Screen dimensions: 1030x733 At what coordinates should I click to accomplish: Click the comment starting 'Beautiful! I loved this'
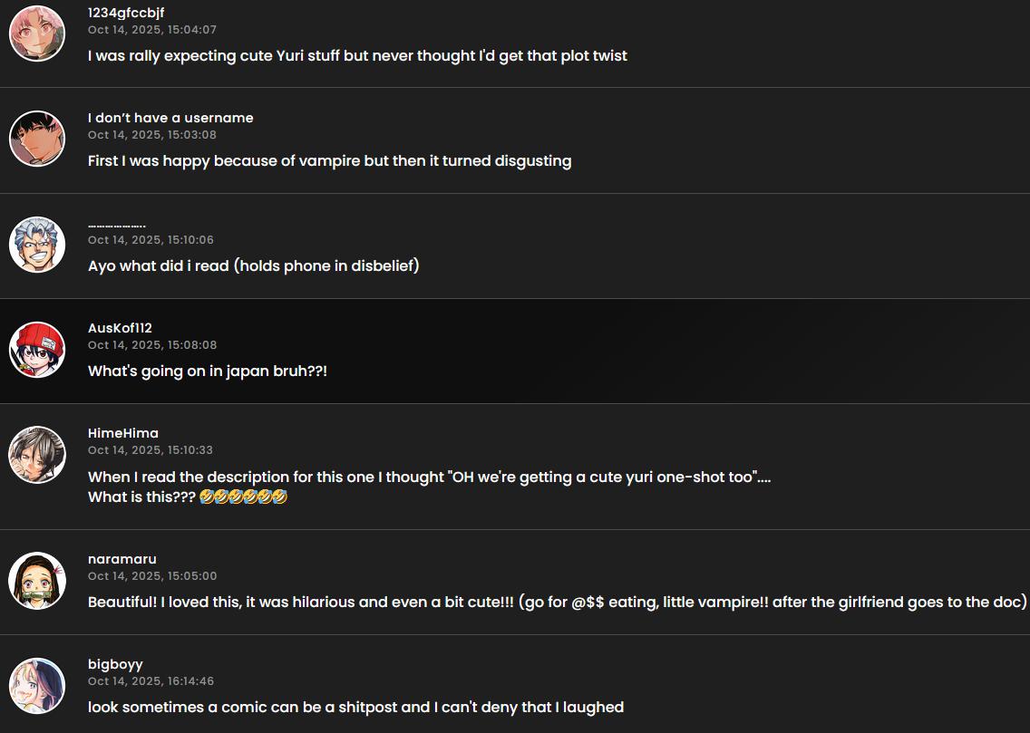point(557,603)
